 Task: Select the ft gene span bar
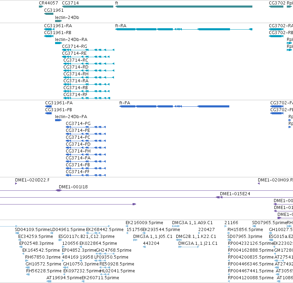point(184,7)
